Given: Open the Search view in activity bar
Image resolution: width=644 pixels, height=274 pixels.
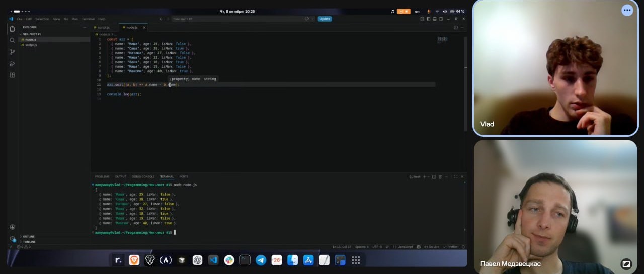Looking at the screenshot, I should click(x=12, y=40).
